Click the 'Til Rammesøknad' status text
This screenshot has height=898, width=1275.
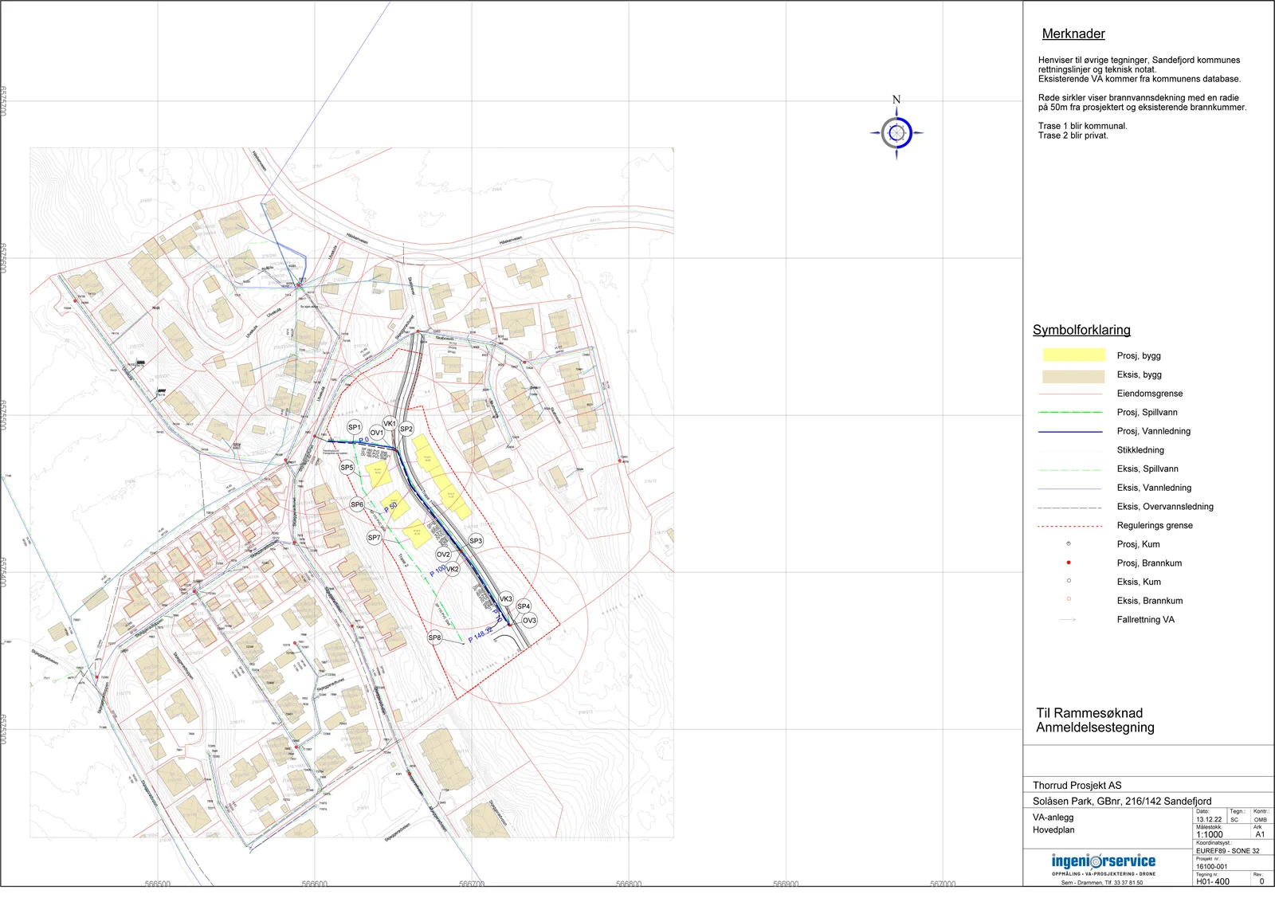(1089, 713)
